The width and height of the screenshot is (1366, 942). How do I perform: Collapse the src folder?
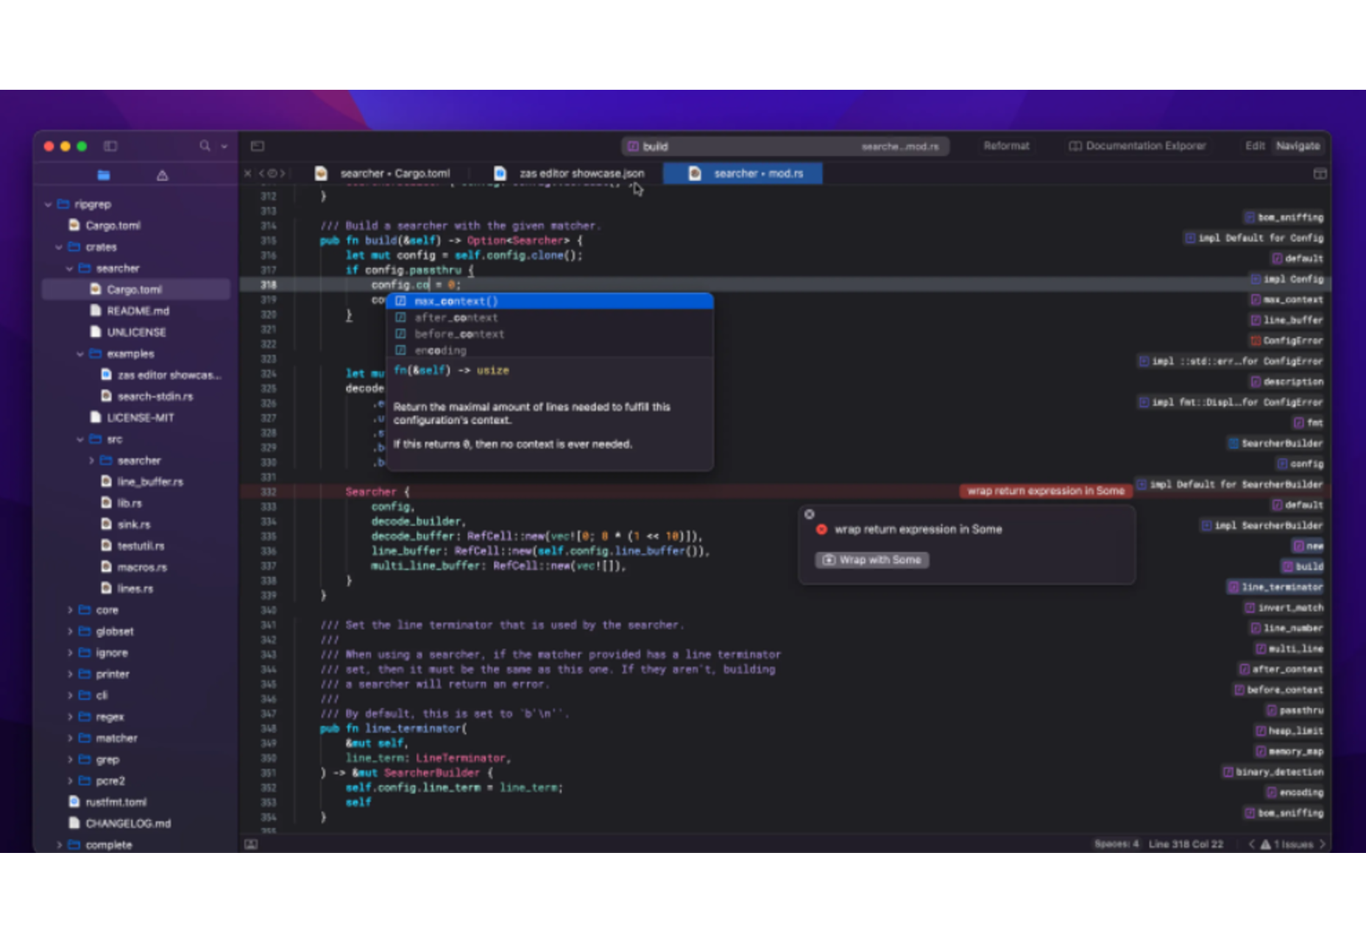point(80,439)
